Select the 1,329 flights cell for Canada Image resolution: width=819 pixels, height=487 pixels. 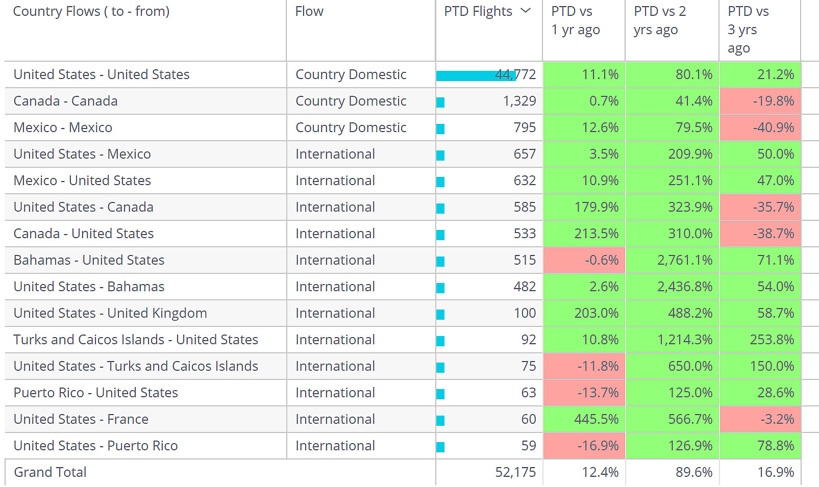[x=519, y=101]
